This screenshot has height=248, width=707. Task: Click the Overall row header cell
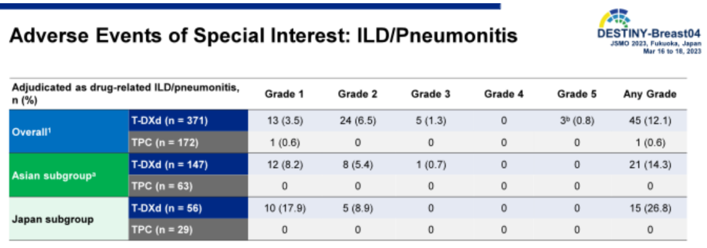[x=69, y=132]
